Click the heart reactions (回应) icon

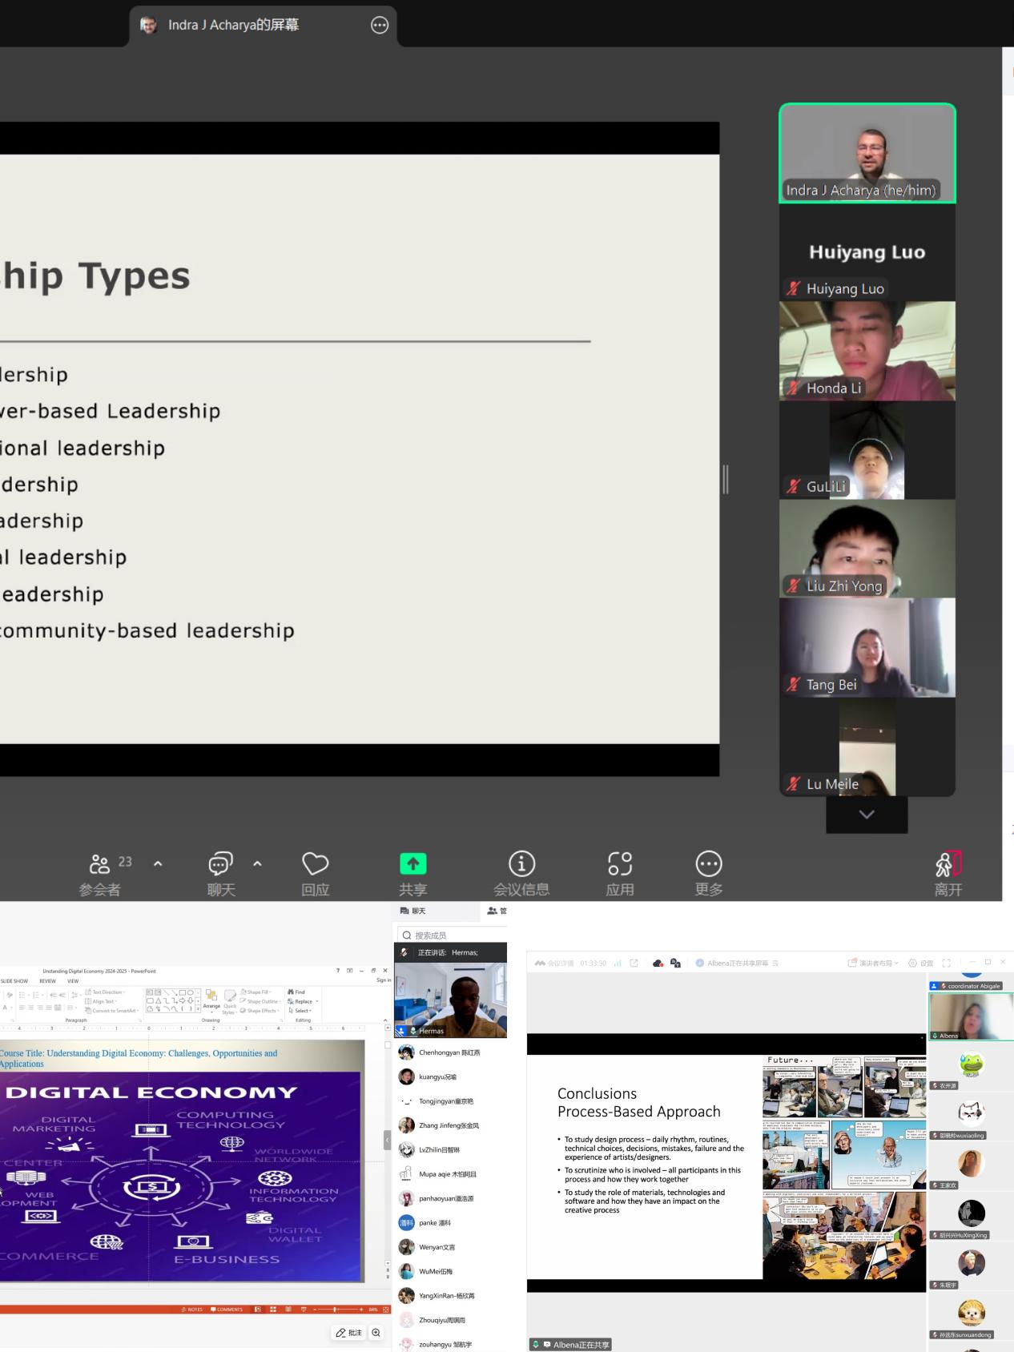click(x=315, y=865)
